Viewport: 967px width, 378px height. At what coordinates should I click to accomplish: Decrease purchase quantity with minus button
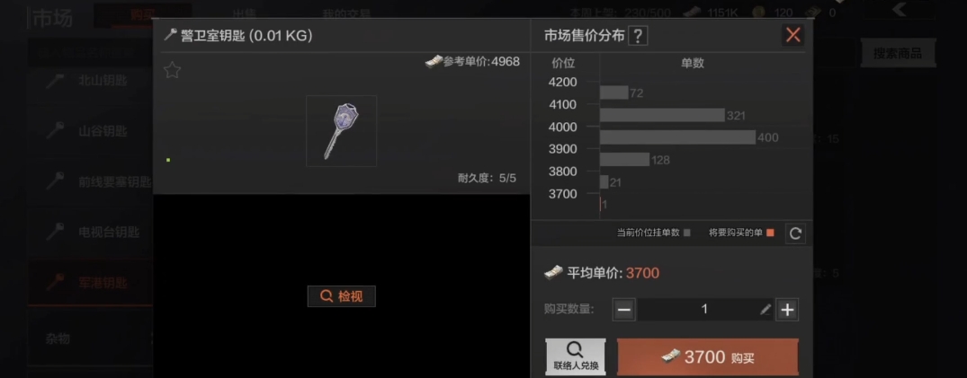[x=624, y=310]
